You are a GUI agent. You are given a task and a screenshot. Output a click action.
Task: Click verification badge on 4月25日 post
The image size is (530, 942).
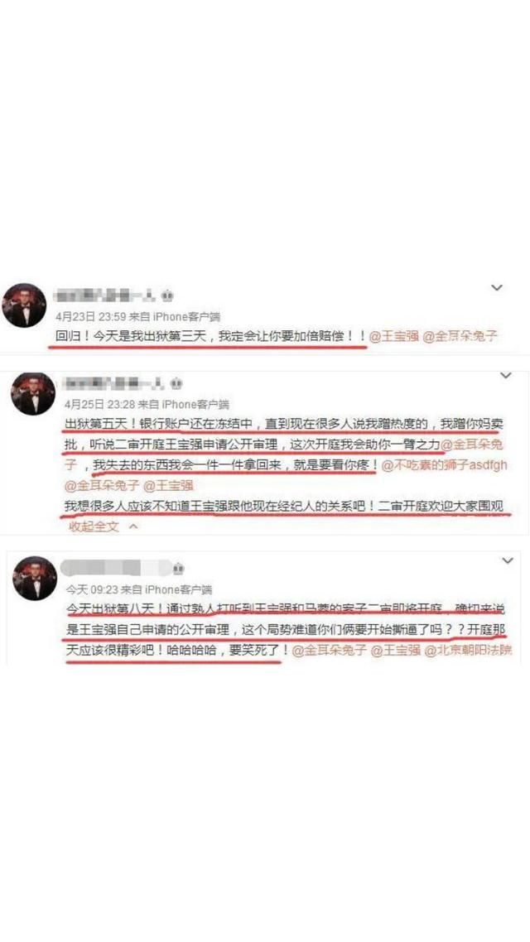click(x=176, y=383)
